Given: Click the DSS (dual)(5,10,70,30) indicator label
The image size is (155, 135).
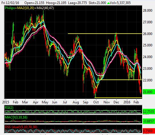Looking at the screenshot, I should (21, 127).
